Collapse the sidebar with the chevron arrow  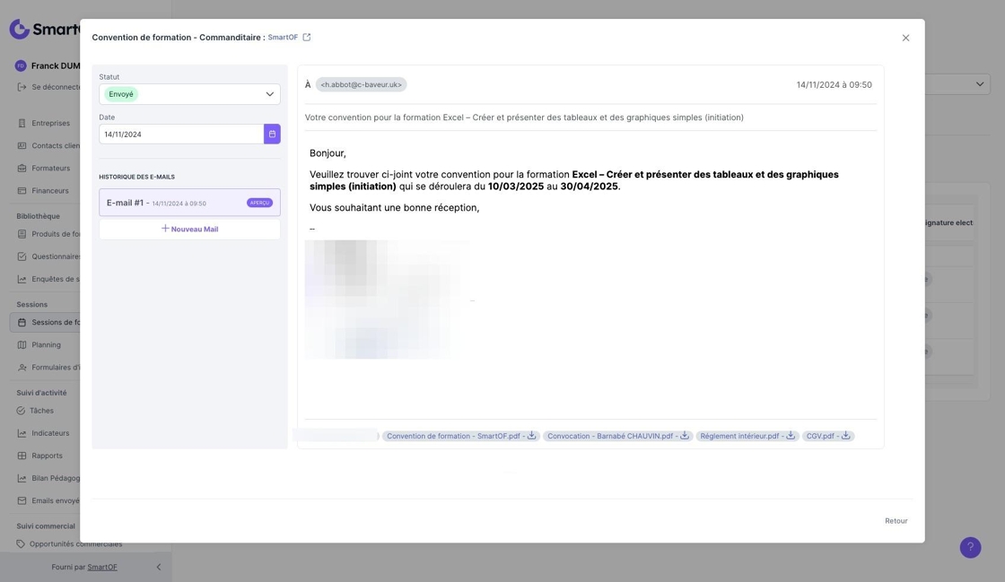pyautogui.click(x=158, y=567)
